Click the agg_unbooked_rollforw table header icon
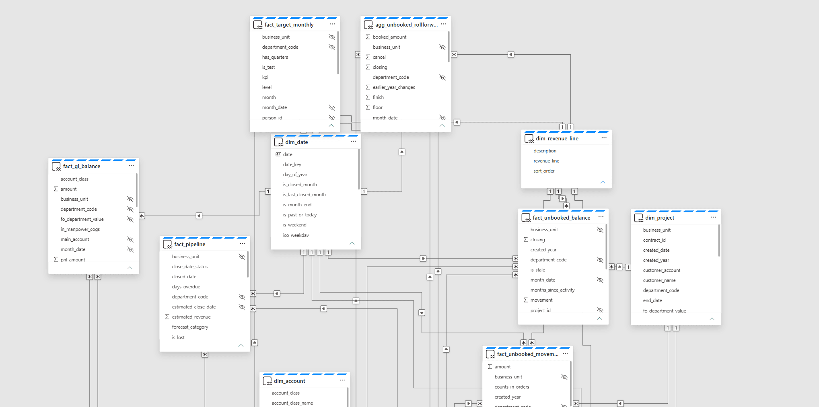819x407 pixels. click(368, 25)
